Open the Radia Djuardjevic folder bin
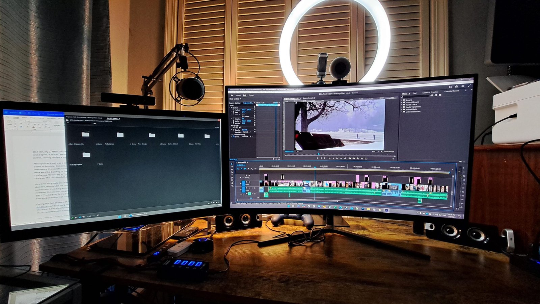Screen dimensions: 540x304 pyautogui.click(x=86, y=155)
